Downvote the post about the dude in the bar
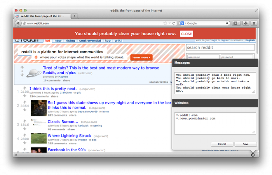The image size is (272, 175). 25,110
